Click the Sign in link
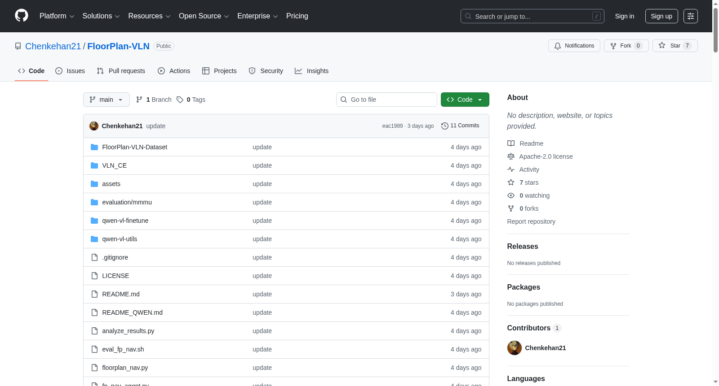Viewport: 719px width, 386px height. click(x=625, y=16)
